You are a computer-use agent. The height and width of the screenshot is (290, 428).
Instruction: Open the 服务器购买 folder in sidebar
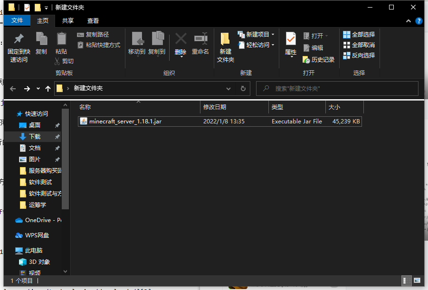41,171
